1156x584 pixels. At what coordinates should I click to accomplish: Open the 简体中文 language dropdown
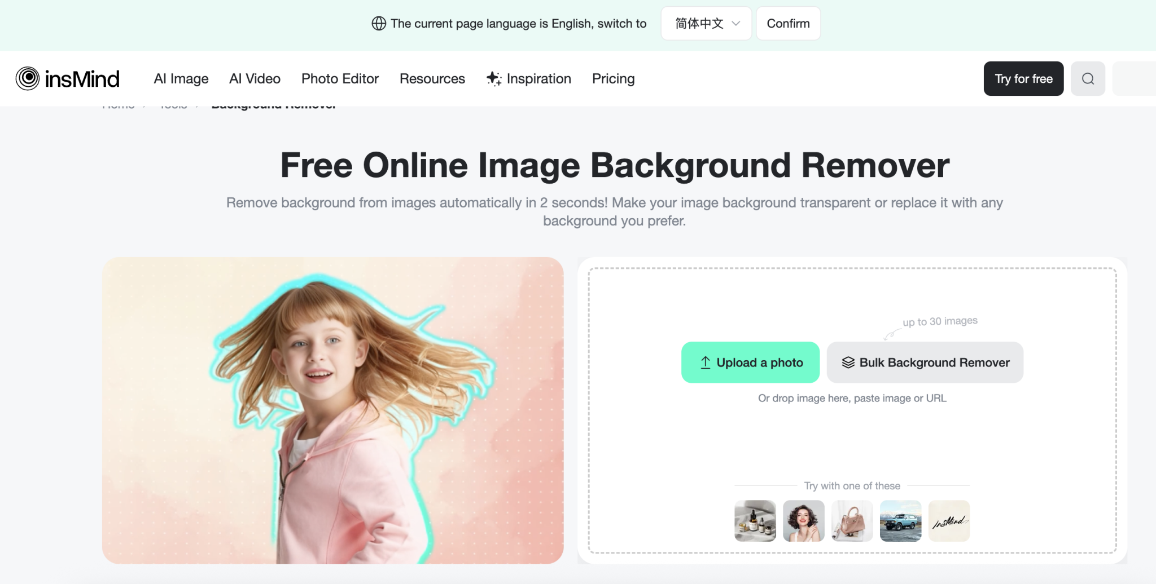click(x=706, y=23)
